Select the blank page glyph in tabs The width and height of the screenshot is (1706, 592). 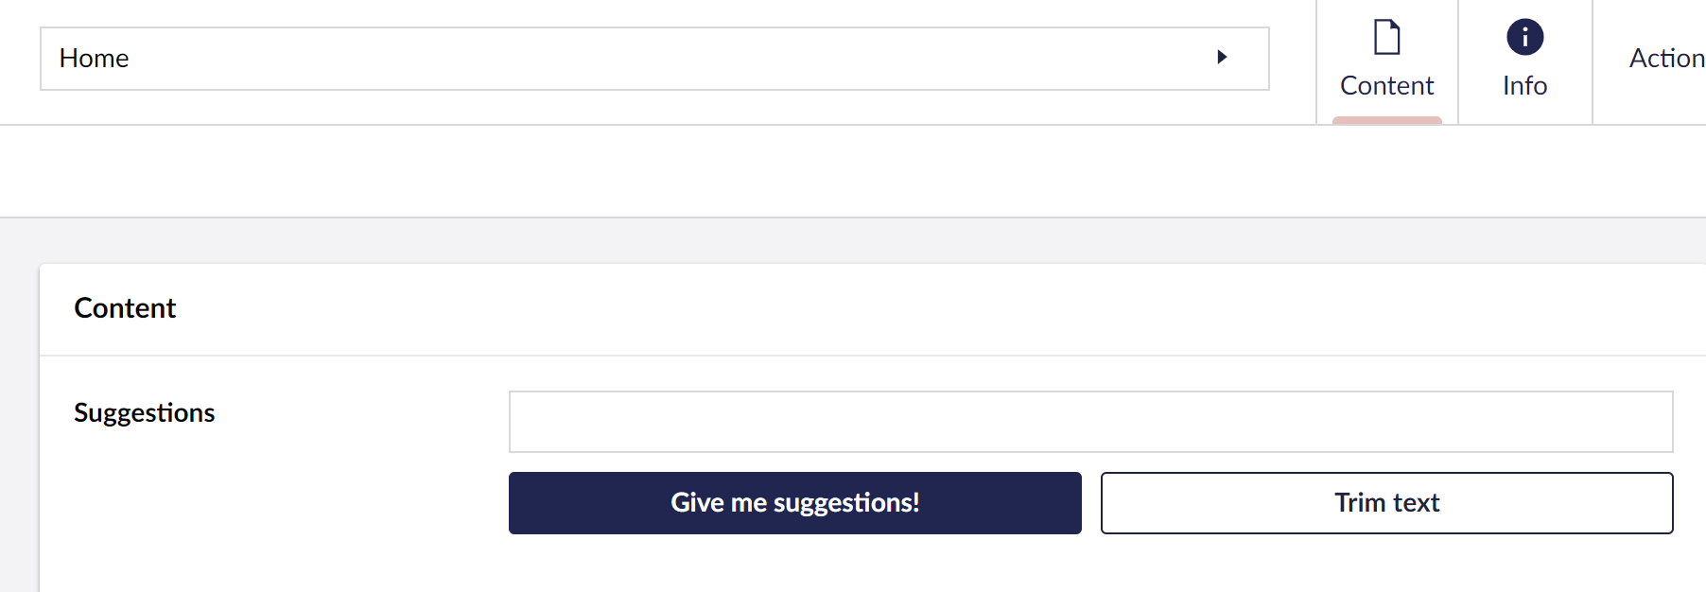[1386, 38]
